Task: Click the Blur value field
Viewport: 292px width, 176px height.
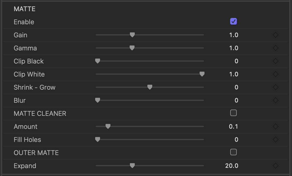Action: pos(236,101)
